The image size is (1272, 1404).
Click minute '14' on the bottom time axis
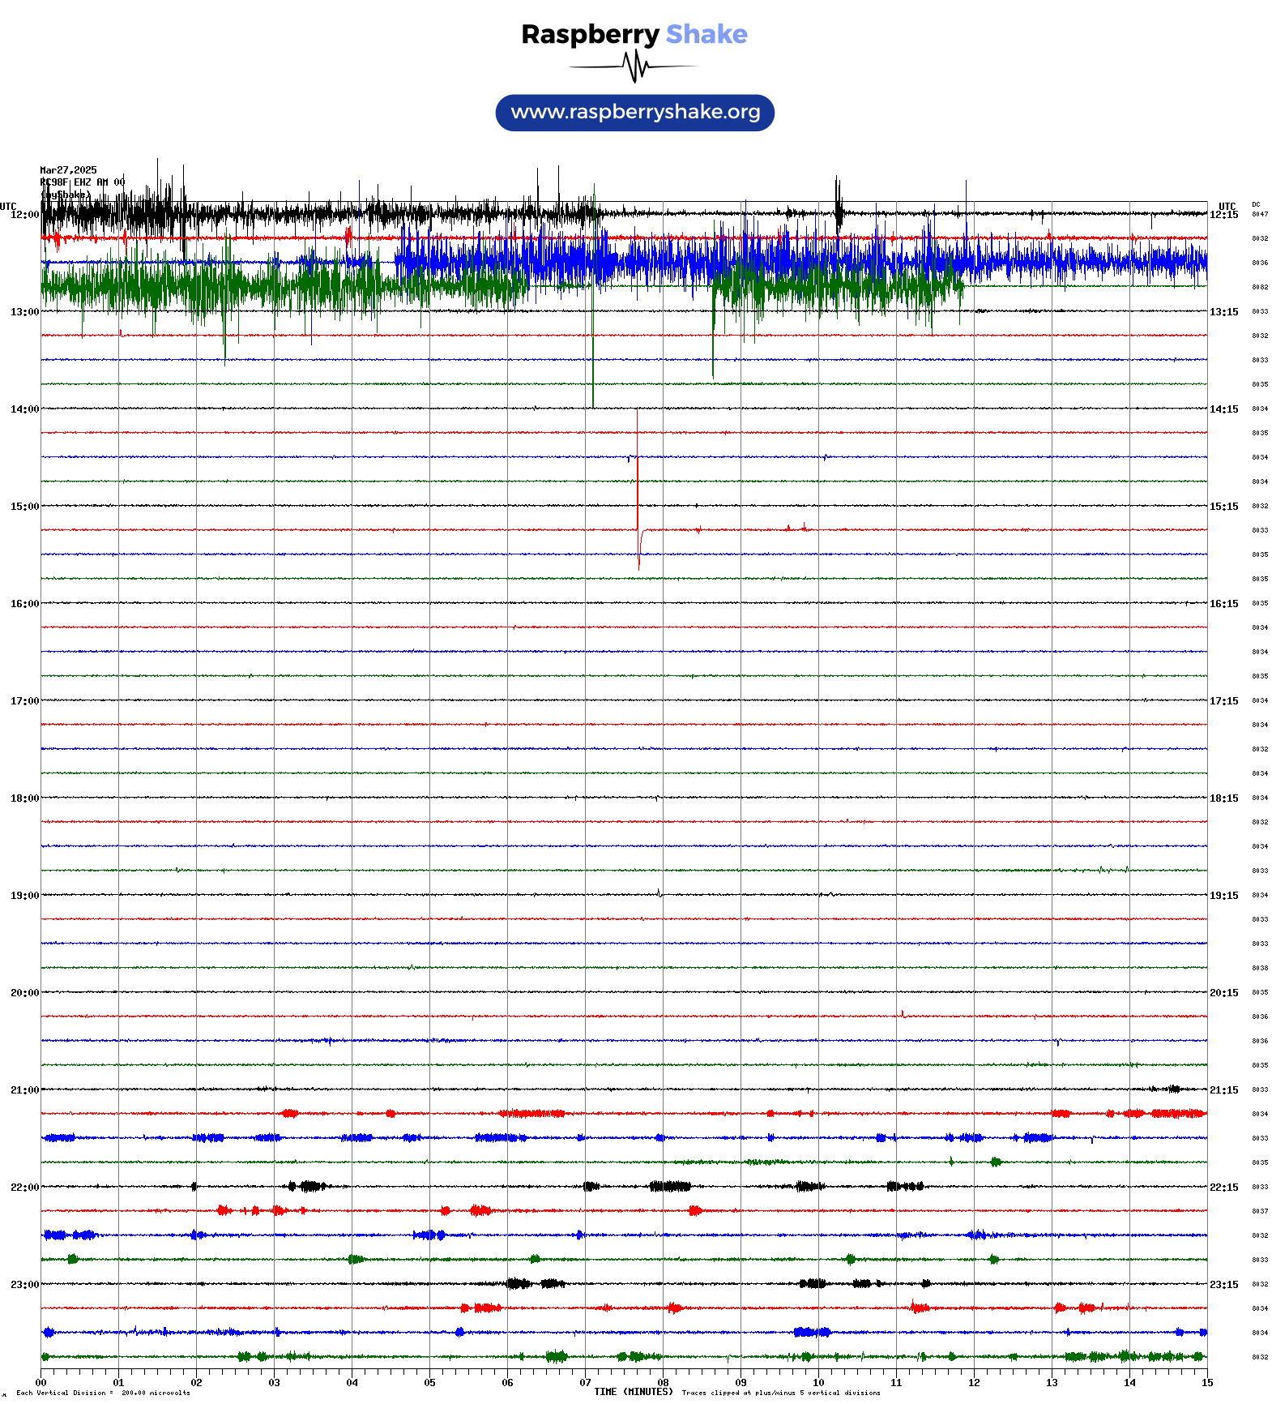[x=1129, y=1383]
